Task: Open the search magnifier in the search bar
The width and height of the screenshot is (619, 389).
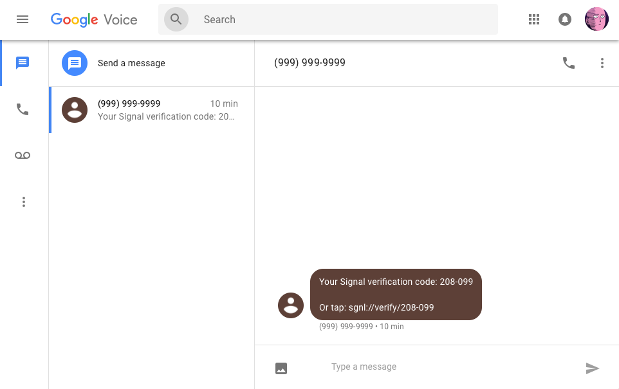Action: [x=176, y=19]
